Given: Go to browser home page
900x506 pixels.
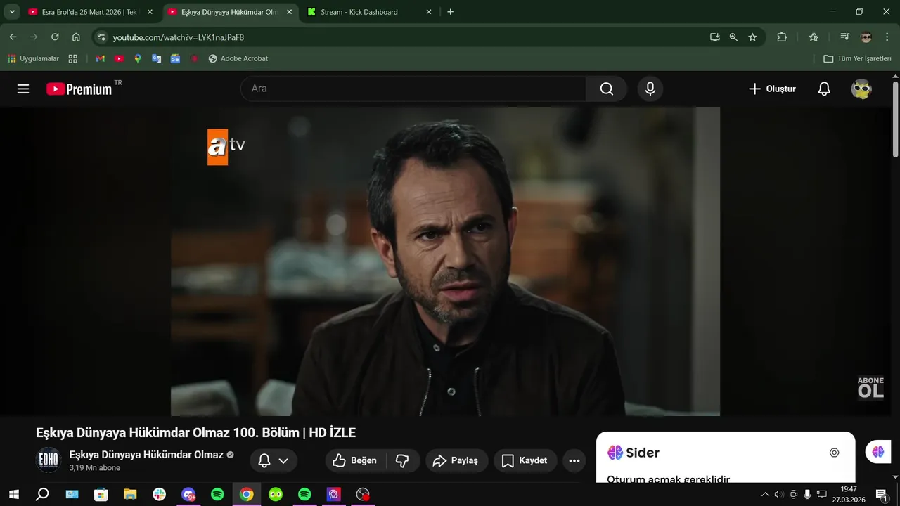Looking at the screenshot, I should (76, 37).
